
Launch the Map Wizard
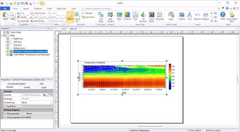(110, 17)
